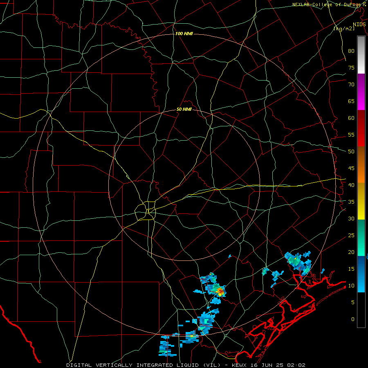
Task: Click the 15 value on the VIL scale
Action: [x=351, y=269]
